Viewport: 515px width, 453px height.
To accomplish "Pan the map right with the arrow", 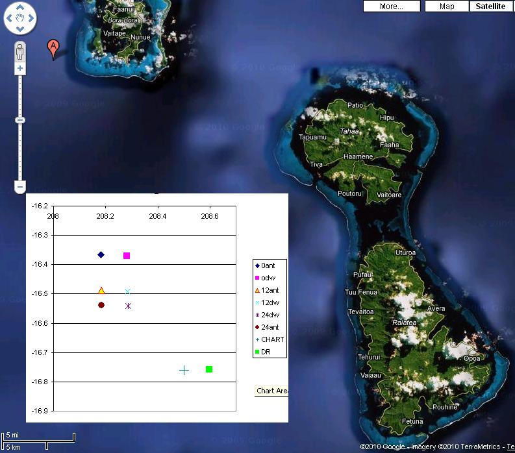I will (32, 19).
